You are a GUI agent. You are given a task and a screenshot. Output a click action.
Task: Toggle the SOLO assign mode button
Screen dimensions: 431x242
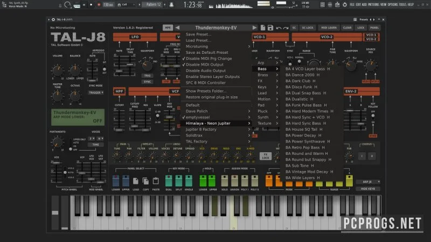click(x=225, y=181)
